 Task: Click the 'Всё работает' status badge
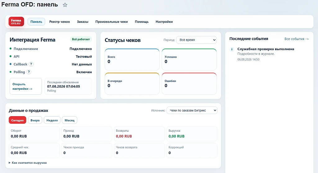[81, 39]
